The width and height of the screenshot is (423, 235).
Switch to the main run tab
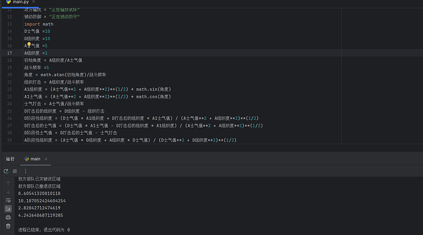click(x=32, y=159)
